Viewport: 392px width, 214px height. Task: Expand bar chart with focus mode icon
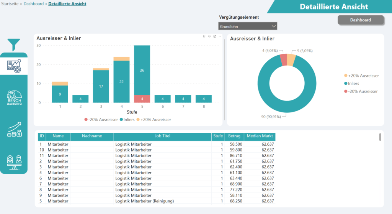(215, 36)
